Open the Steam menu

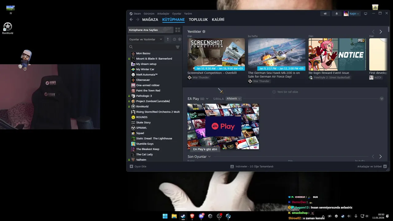click(137, 14)
